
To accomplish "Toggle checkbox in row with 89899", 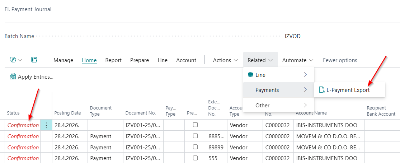I will point(195,148).
